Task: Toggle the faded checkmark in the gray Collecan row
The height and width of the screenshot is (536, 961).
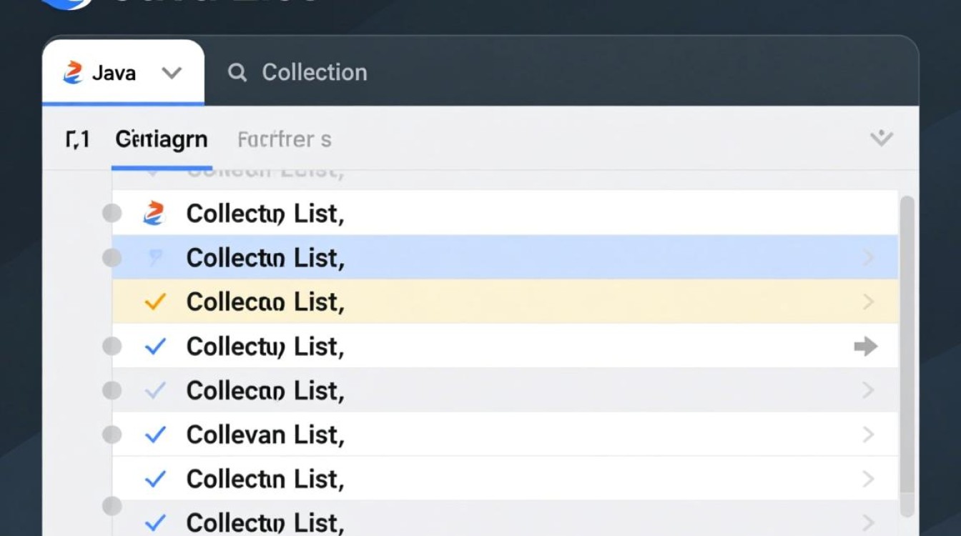Action: (x=155, y=390)
